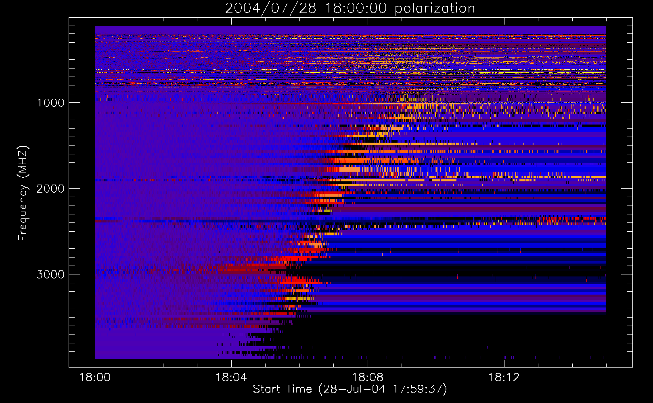Click the plot title "2004/07/28 18:00:00 polarization"

click(350, 8)
